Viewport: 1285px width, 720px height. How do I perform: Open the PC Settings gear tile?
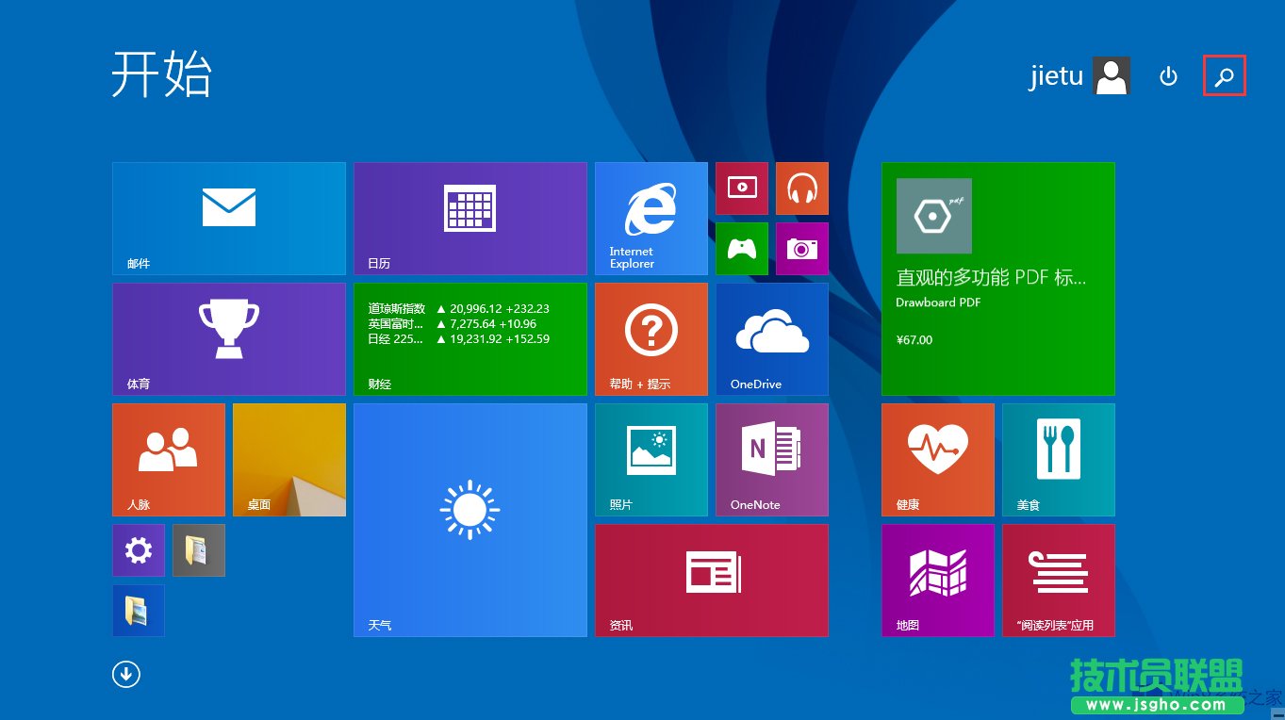coord(138,549)
